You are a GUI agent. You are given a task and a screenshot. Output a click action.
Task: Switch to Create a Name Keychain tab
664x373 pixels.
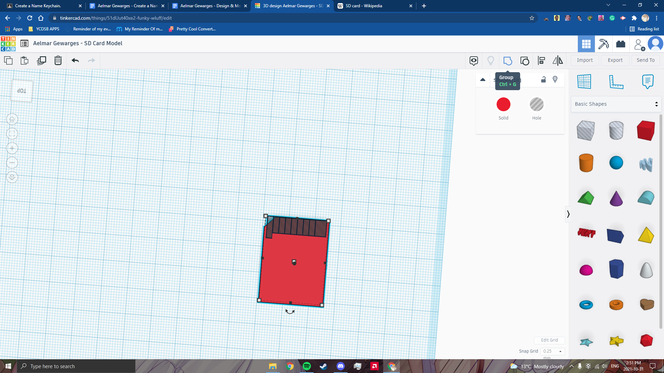pos(44,6)
